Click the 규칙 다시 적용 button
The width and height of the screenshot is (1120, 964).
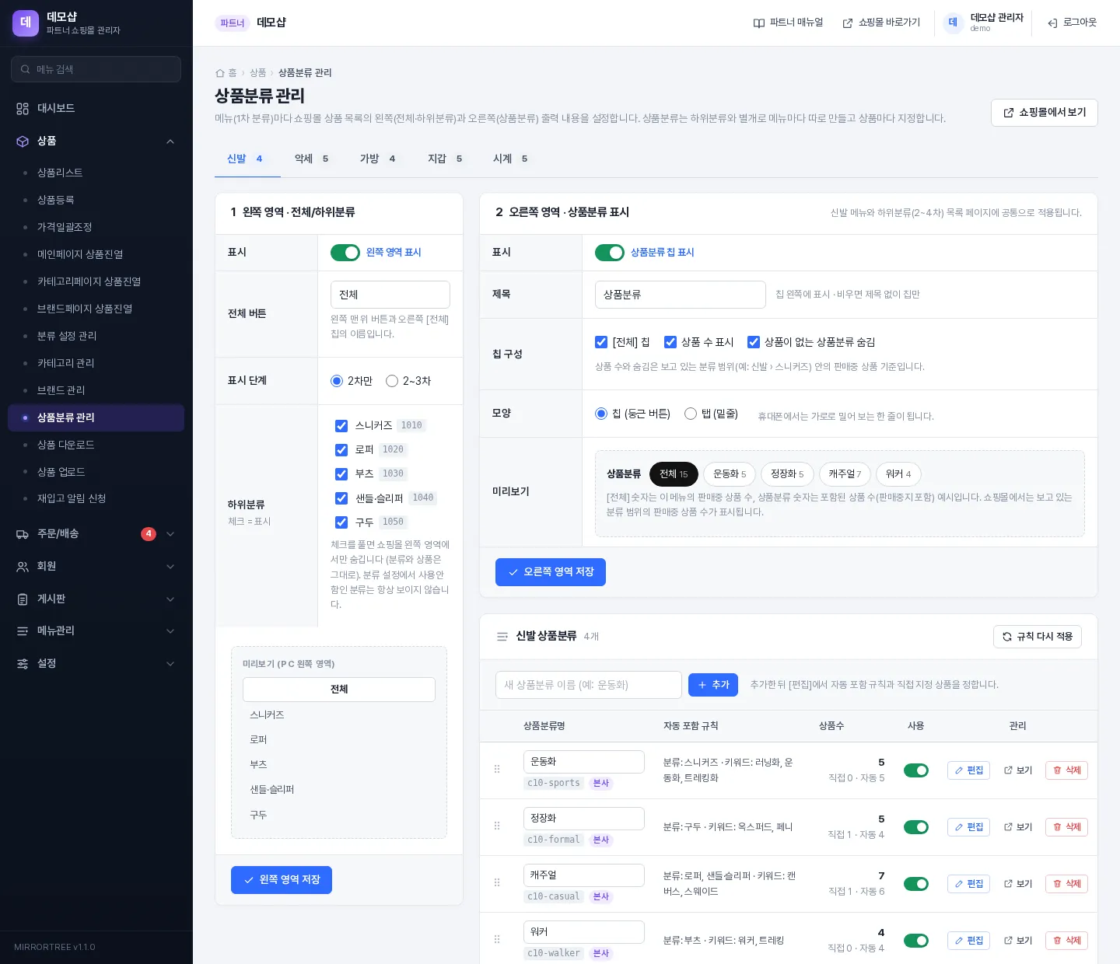coord(1038,637)
